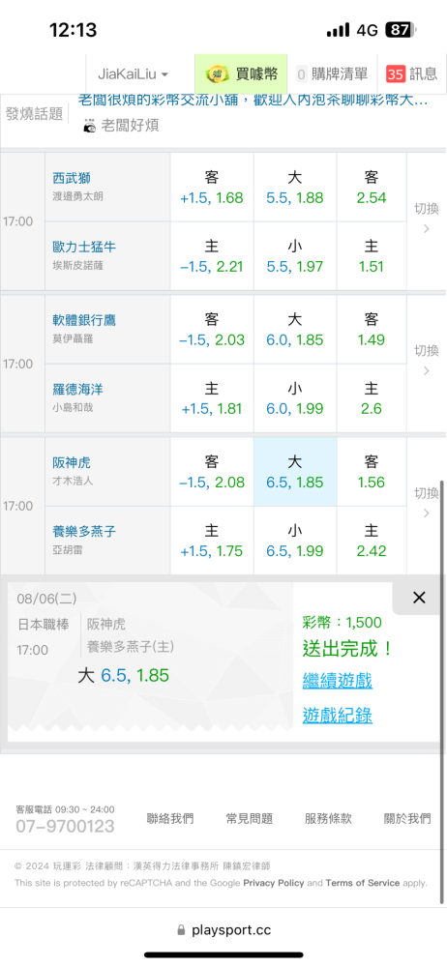Open the 買噱幣 menu item

click(x=241, y=74)
